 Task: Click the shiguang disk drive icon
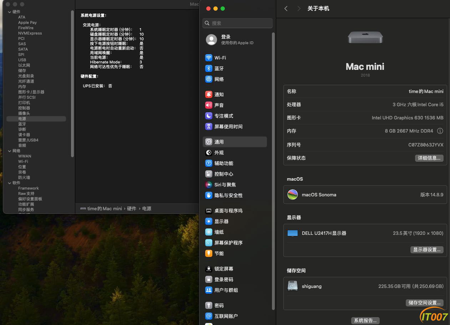click(293, 286)
